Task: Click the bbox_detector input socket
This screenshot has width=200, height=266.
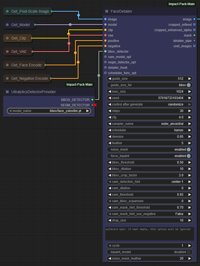Action: pos(105,52)
